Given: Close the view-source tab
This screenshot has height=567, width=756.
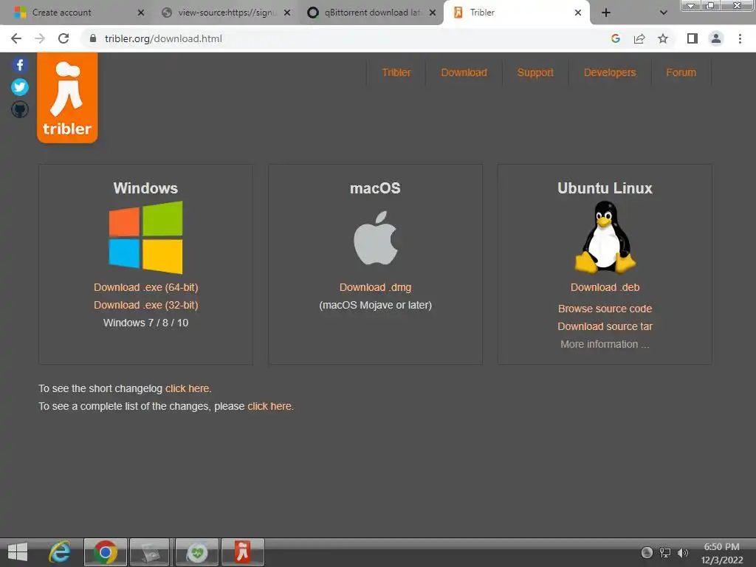Looking at the screenshot, I should [x=287, y=13].
